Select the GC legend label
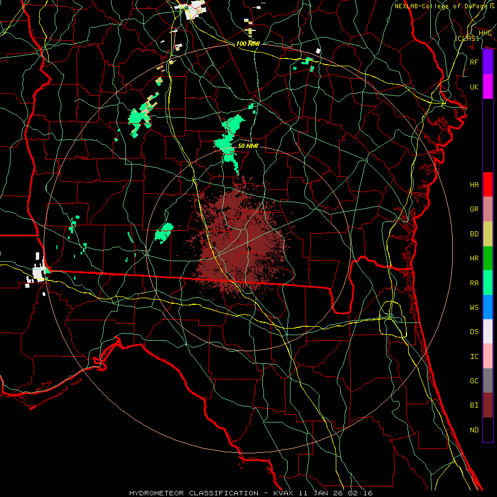This screenshot has height=497, width=497. (474, 381)
